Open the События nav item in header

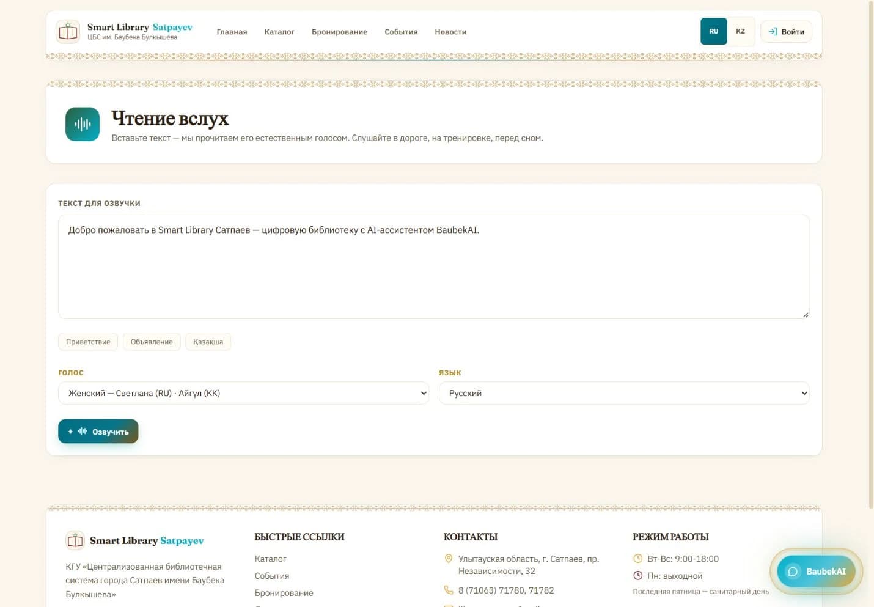(401, 32)
